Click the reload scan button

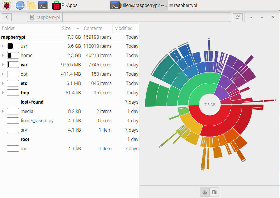[237, 17]
